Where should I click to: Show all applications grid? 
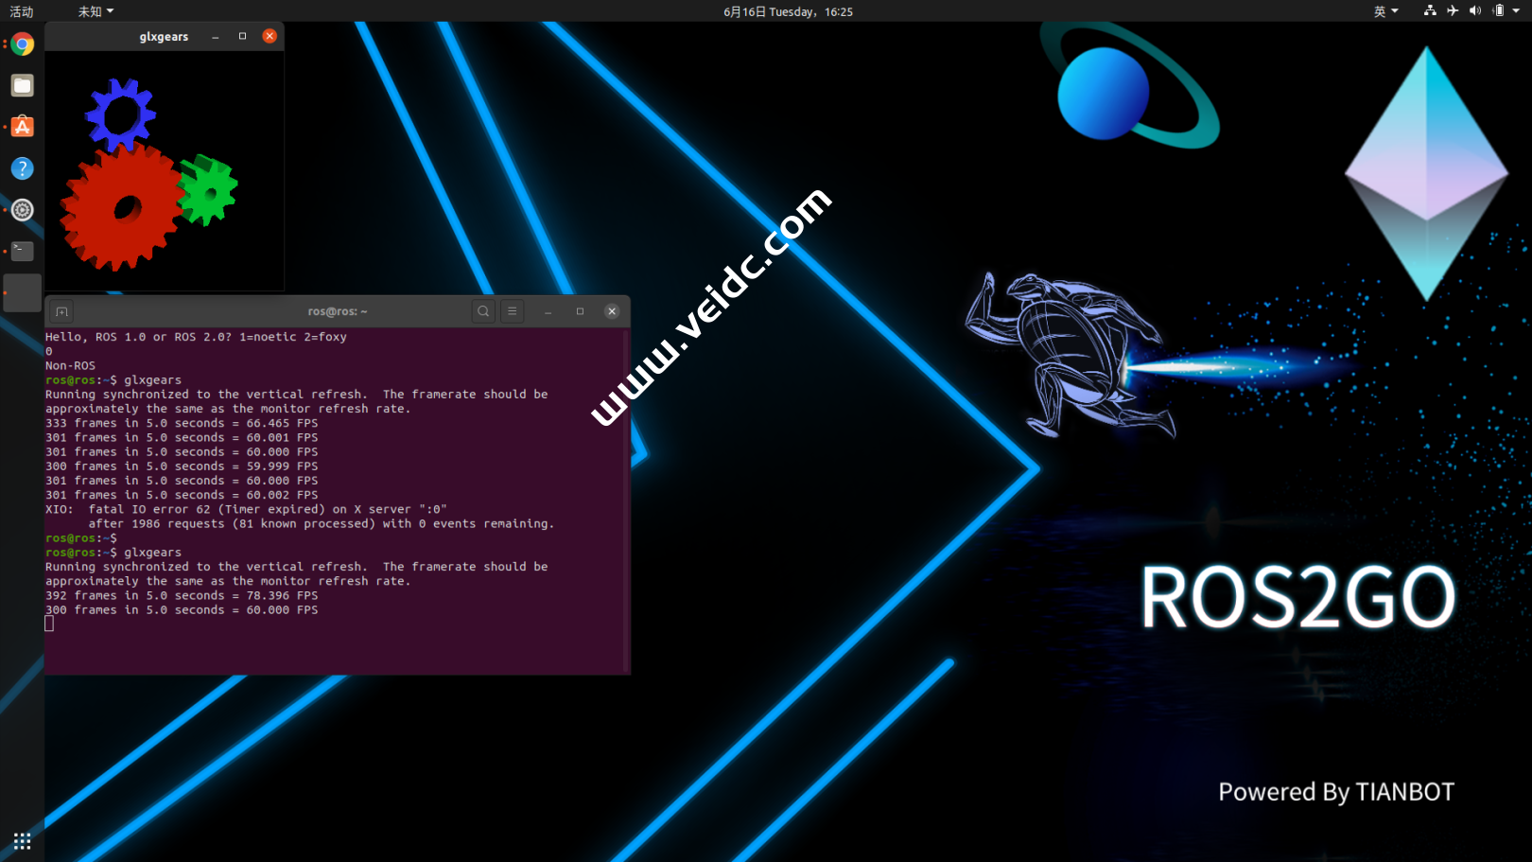click(23, 840)
